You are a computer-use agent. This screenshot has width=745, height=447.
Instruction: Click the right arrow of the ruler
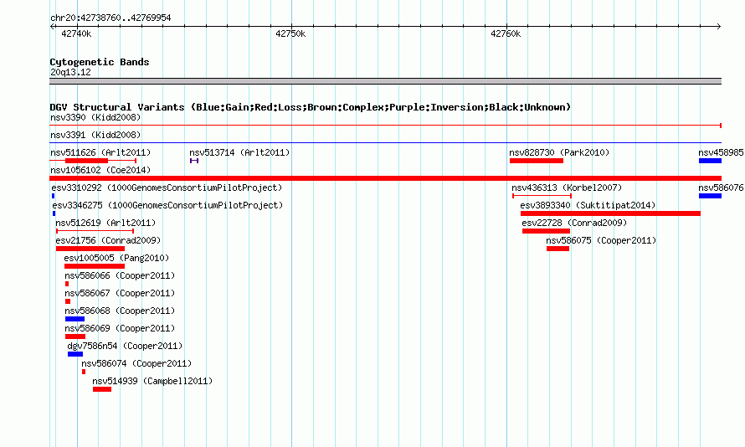[718, 26]
